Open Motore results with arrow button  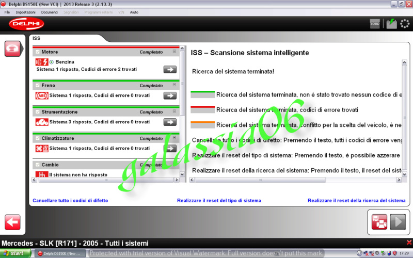[x=170, y=70]
